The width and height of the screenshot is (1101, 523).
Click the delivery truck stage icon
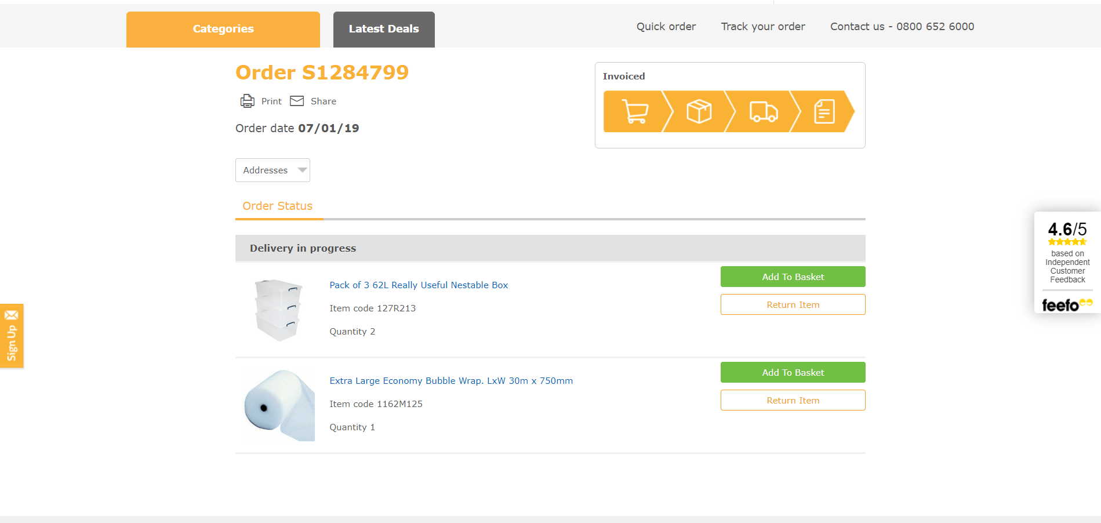(763, 111)
